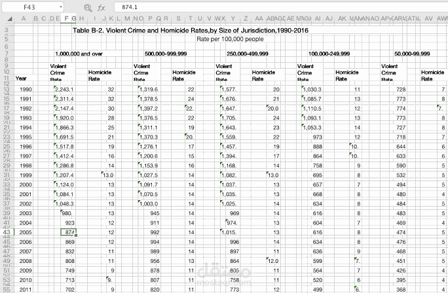
Task: Select row 7 header
Action: 7,54
